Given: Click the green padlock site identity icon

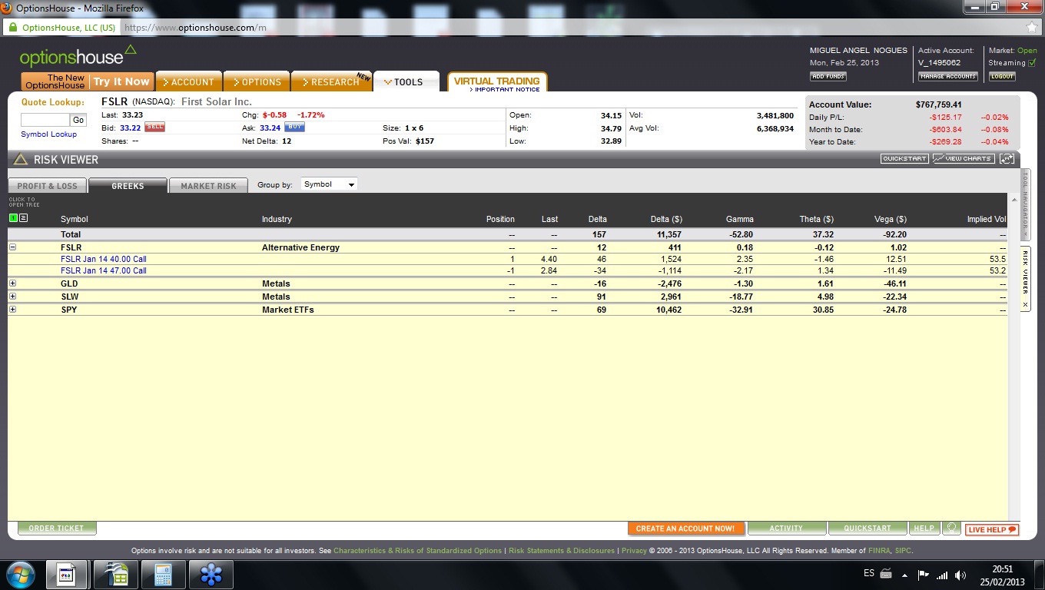Looking at the screenshot, I should [x=12, y=27].
